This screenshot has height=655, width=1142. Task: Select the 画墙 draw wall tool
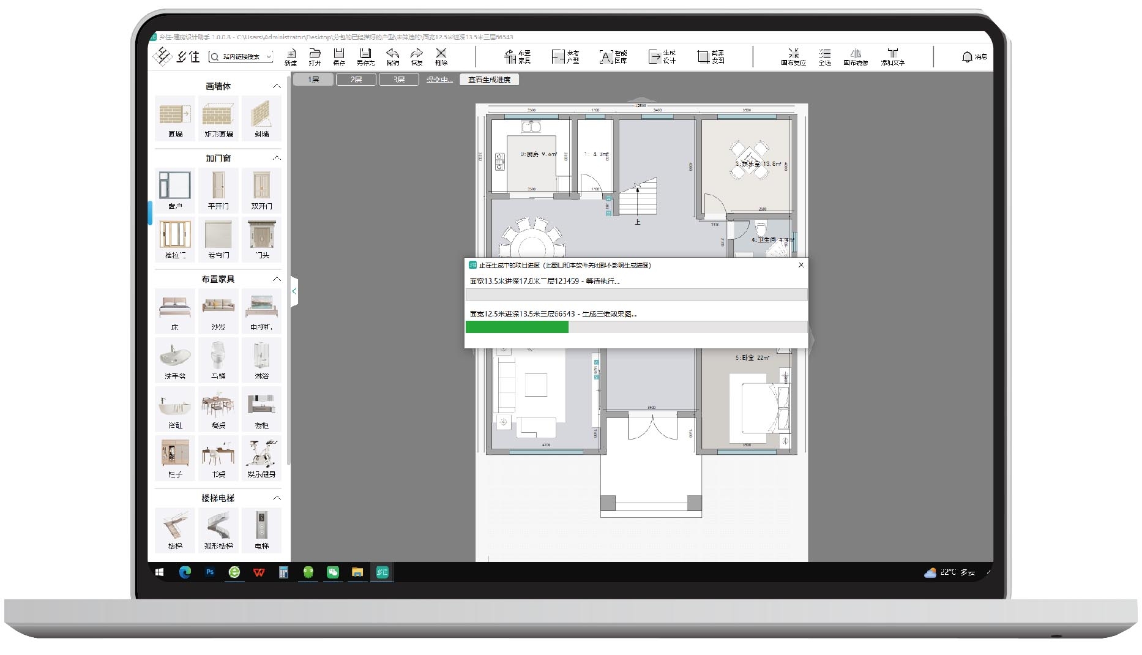175,117
